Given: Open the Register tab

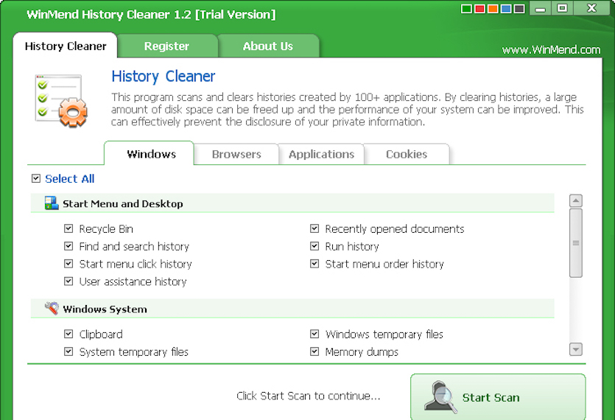Looking at the screenshot, I should click(166, 46).
